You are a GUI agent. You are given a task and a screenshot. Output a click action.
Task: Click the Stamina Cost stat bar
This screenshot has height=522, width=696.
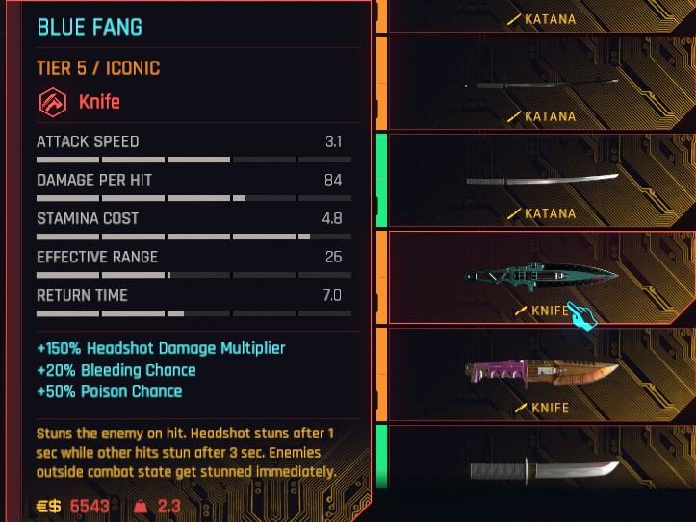(x=193, y=236)
